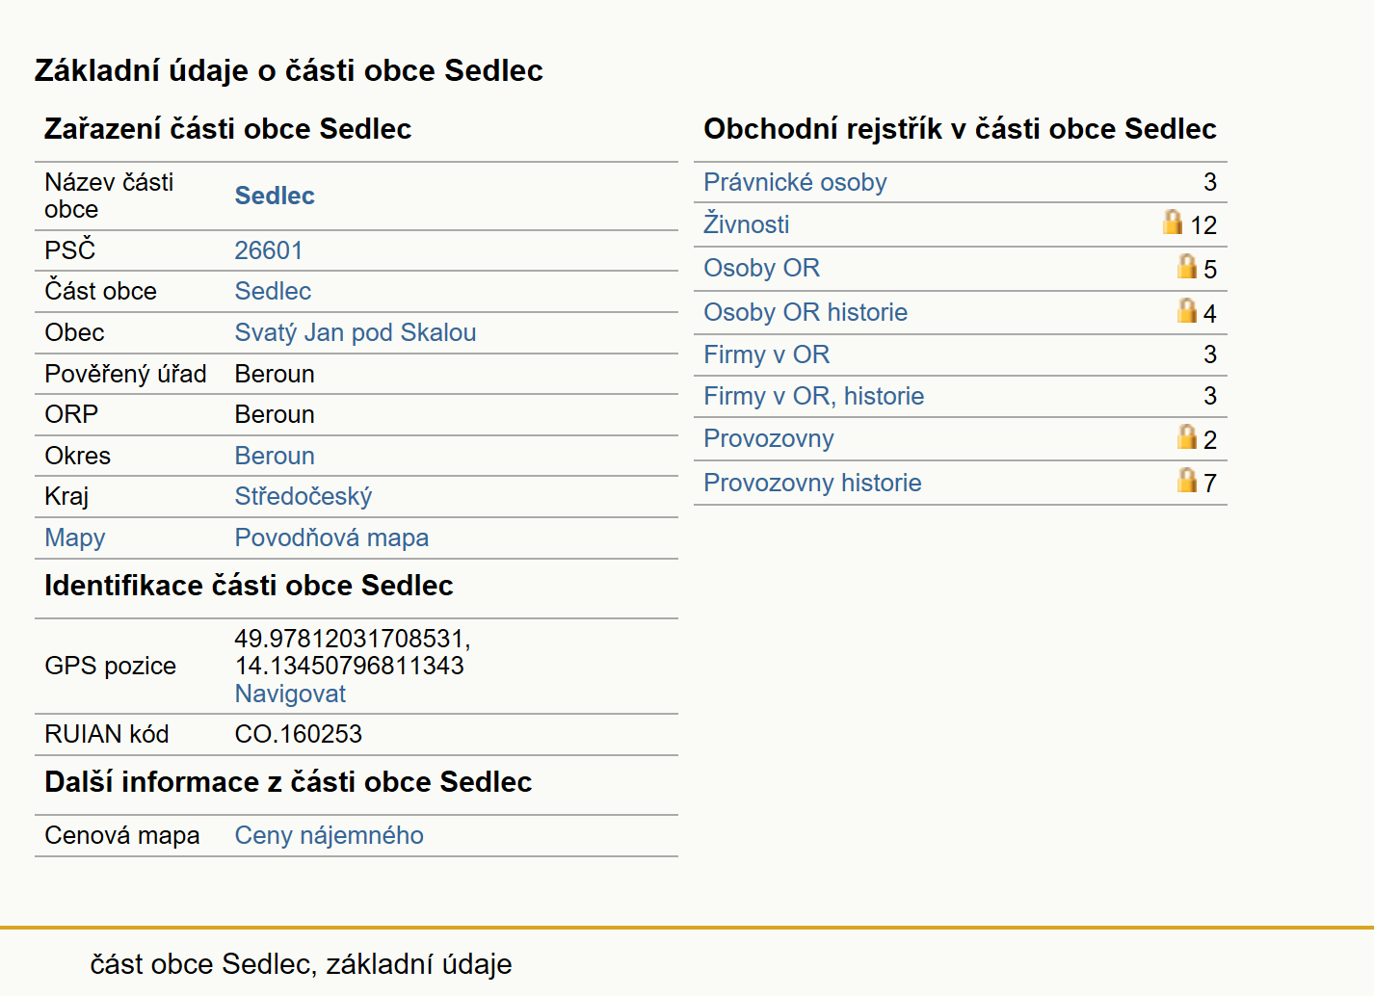Image resolution: width=1374 pixels, height=996 pixels.
Task: Click the lock icon next to Provozovny count
Action: click(1187, 437)
